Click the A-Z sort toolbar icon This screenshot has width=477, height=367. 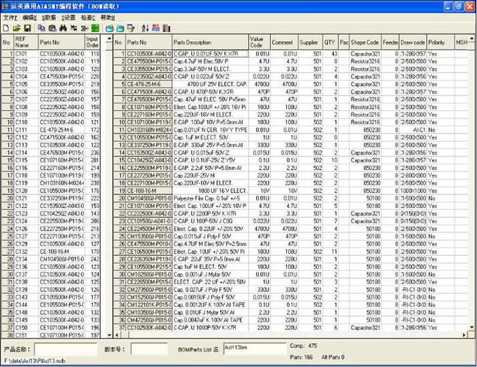145,28
